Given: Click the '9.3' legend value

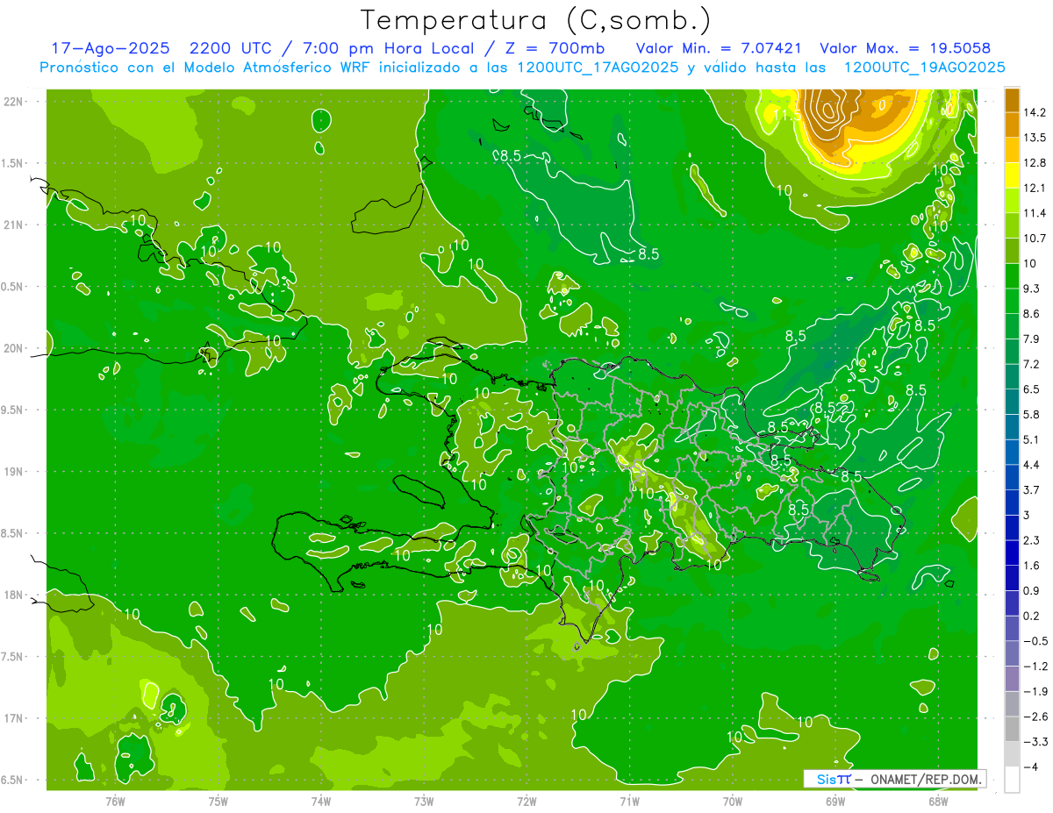Looking at the screenshot, I should 1033,289.
